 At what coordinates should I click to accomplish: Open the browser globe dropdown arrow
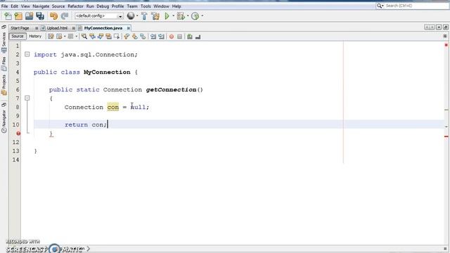(x=137, y=15)
